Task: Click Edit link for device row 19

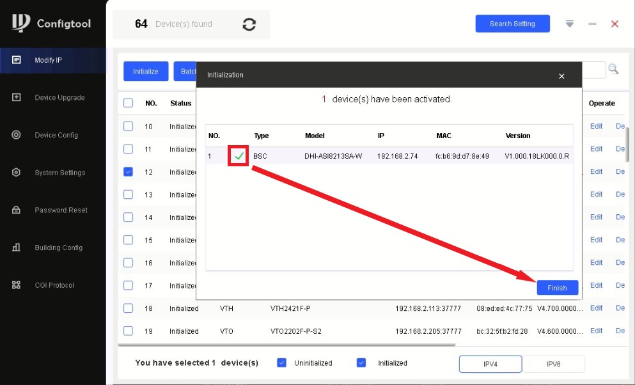Action: click(596, 331)
